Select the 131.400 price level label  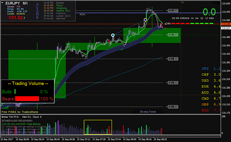point(173,59)
